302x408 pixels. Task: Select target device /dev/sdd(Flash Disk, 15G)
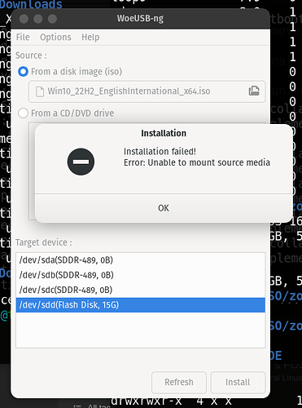[141, 305]
